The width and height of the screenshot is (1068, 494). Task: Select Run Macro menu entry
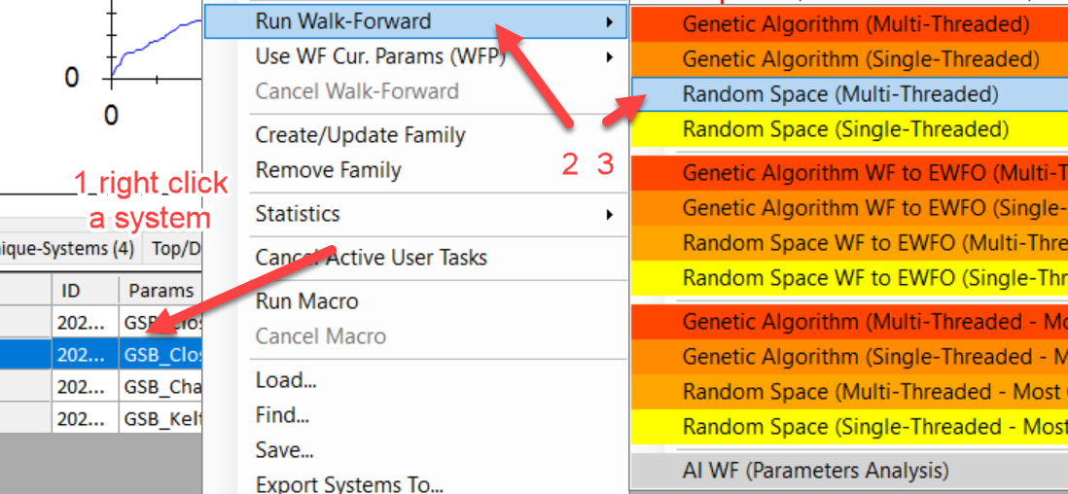(x=306, y=301)
